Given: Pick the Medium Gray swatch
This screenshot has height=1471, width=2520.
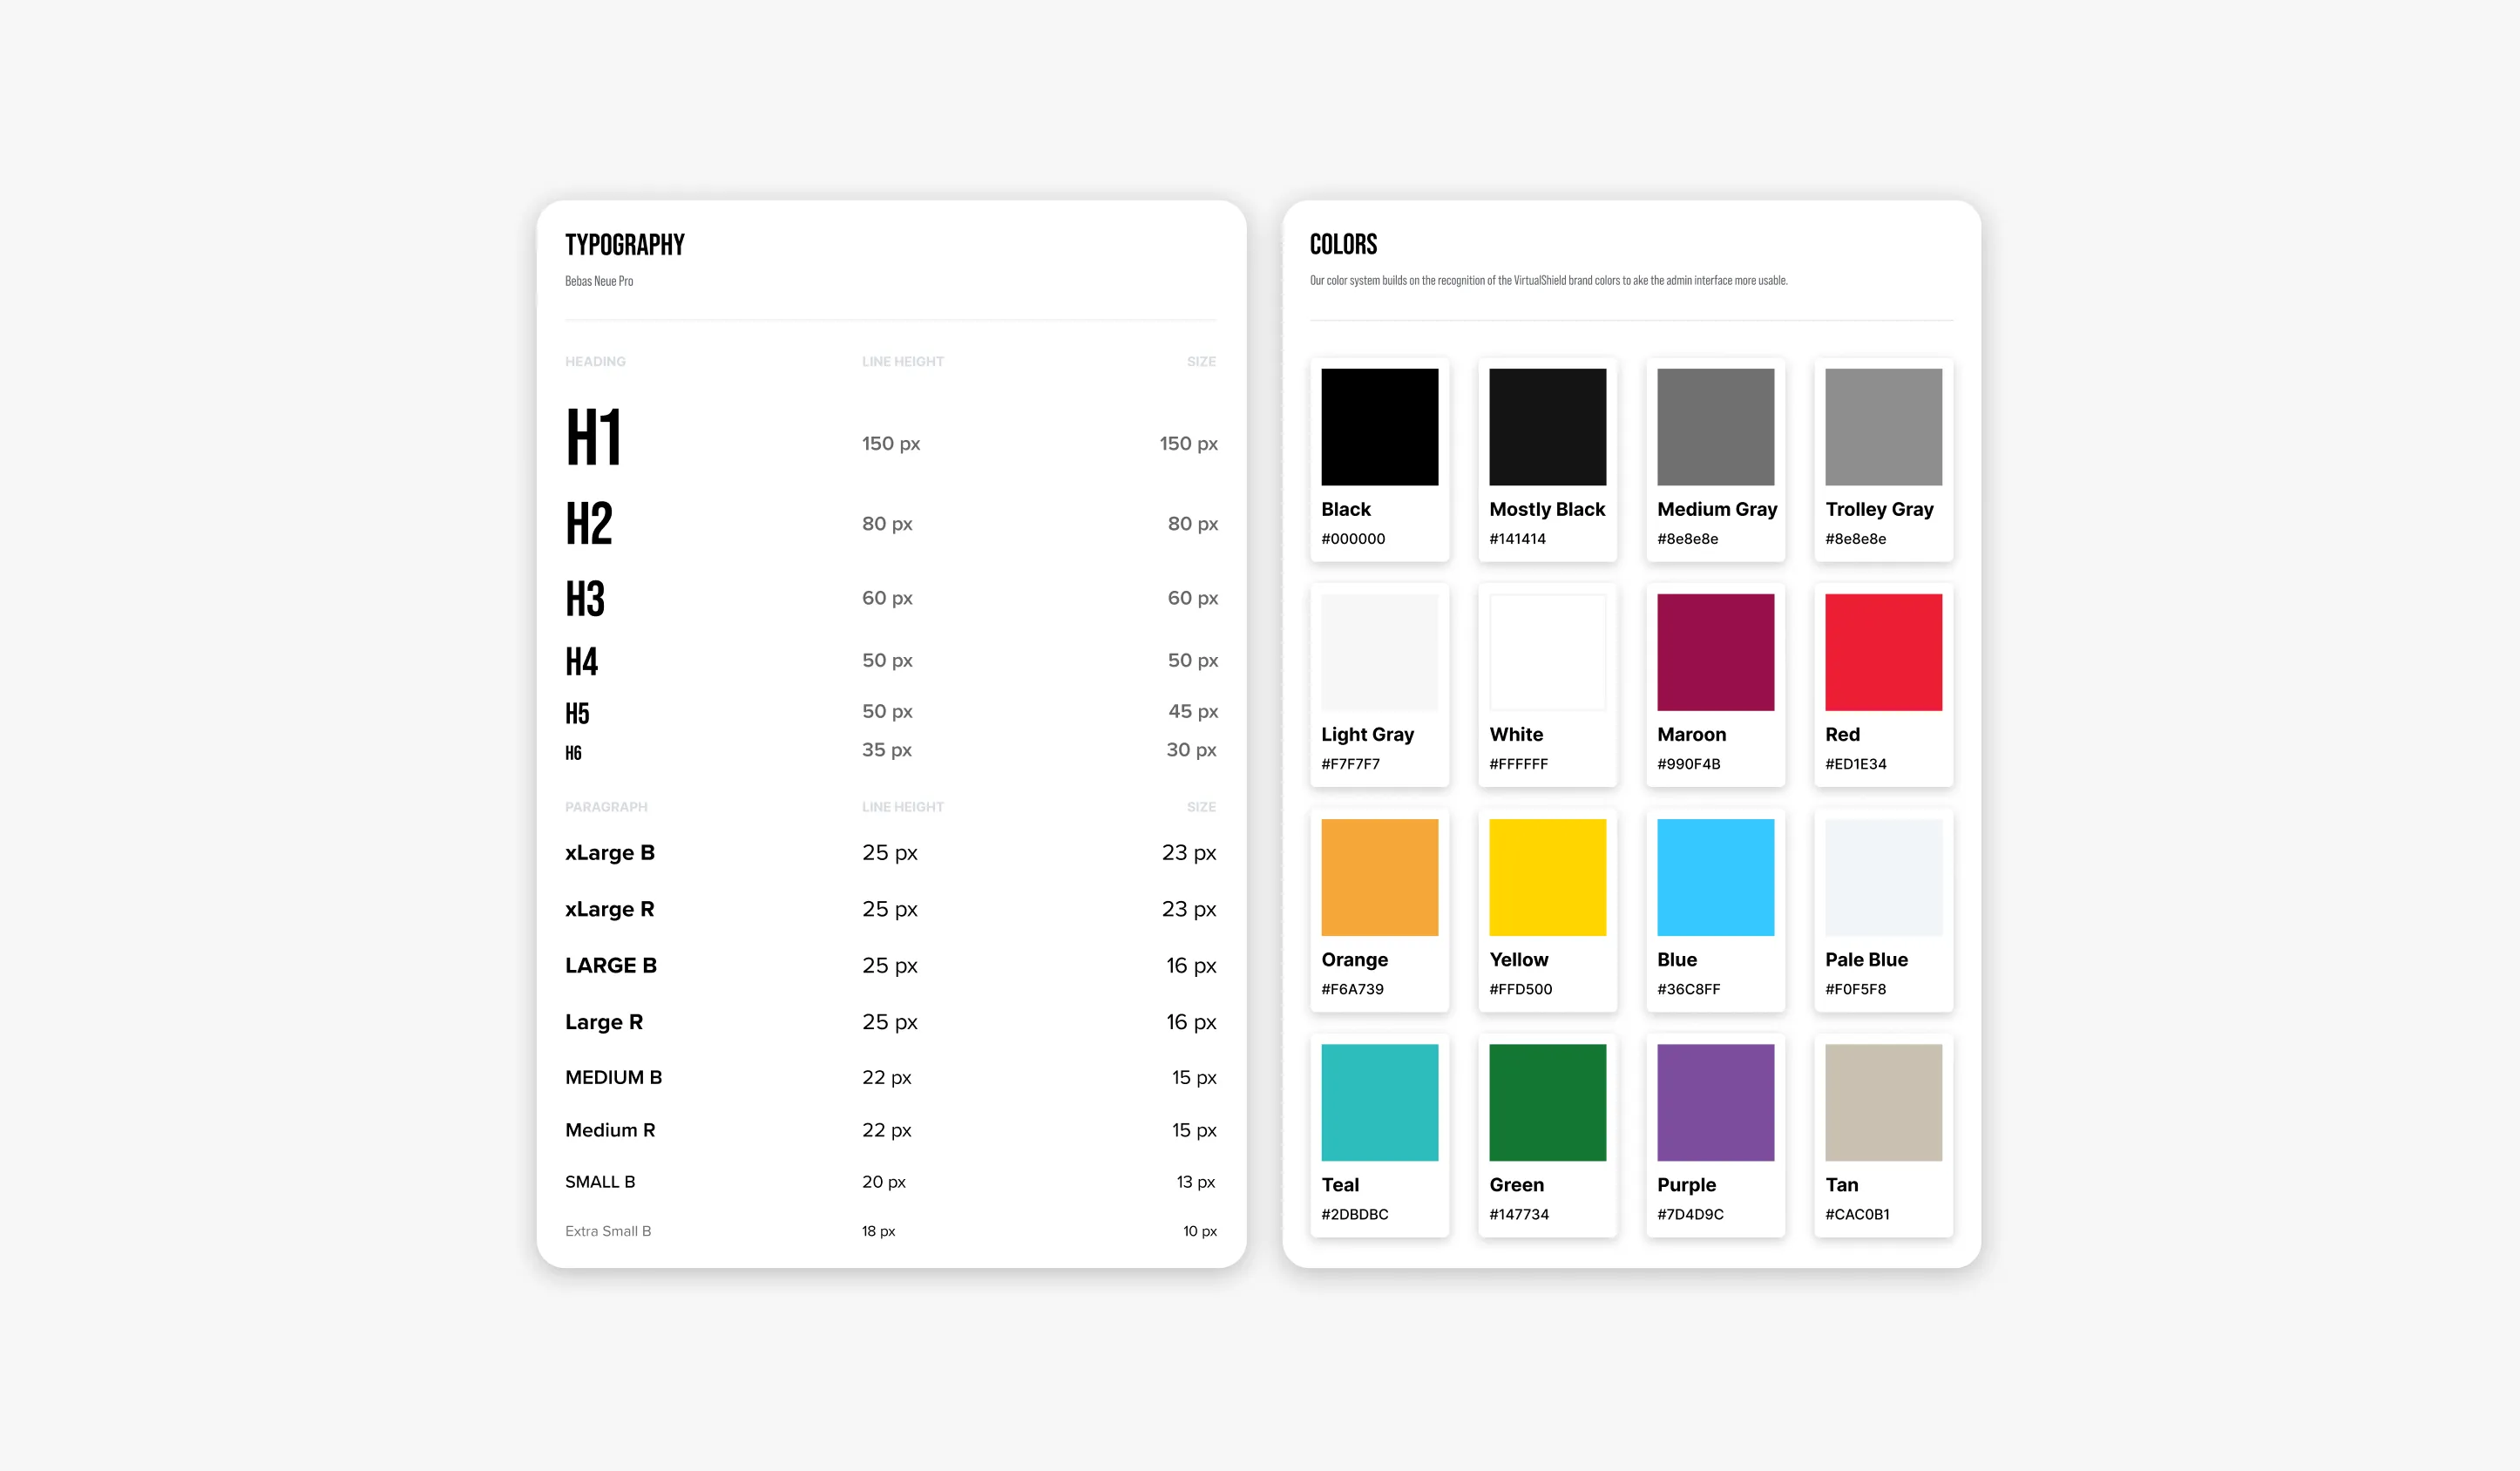Looking at the screenshot, I should (1715, 427).
